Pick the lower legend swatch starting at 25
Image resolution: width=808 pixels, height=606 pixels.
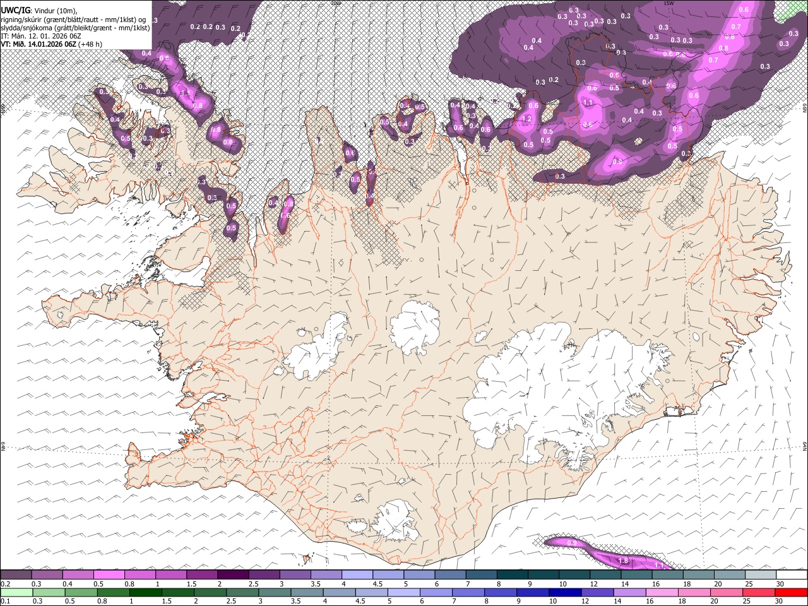[757, 592]
